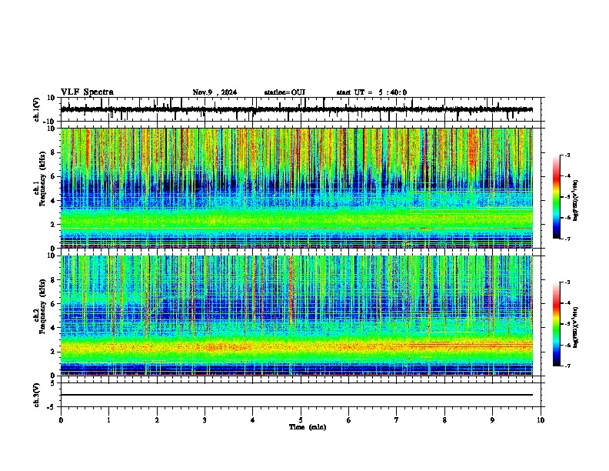Click the "-3" label on ch.1 colorbar

567,155
